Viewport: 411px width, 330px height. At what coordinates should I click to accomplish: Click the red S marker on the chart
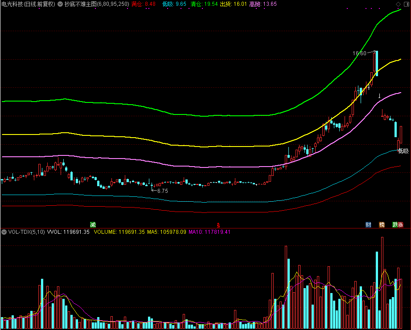coord(218,225)
